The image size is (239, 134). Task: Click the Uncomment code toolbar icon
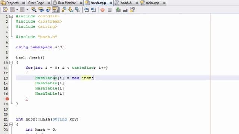(x=125, y=10)
